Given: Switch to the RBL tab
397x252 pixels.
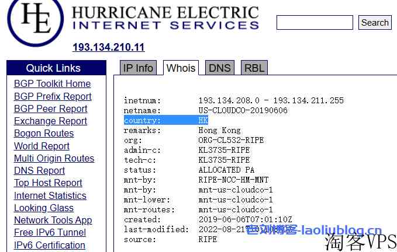Looking at the screenshot, I should (254, 68).
